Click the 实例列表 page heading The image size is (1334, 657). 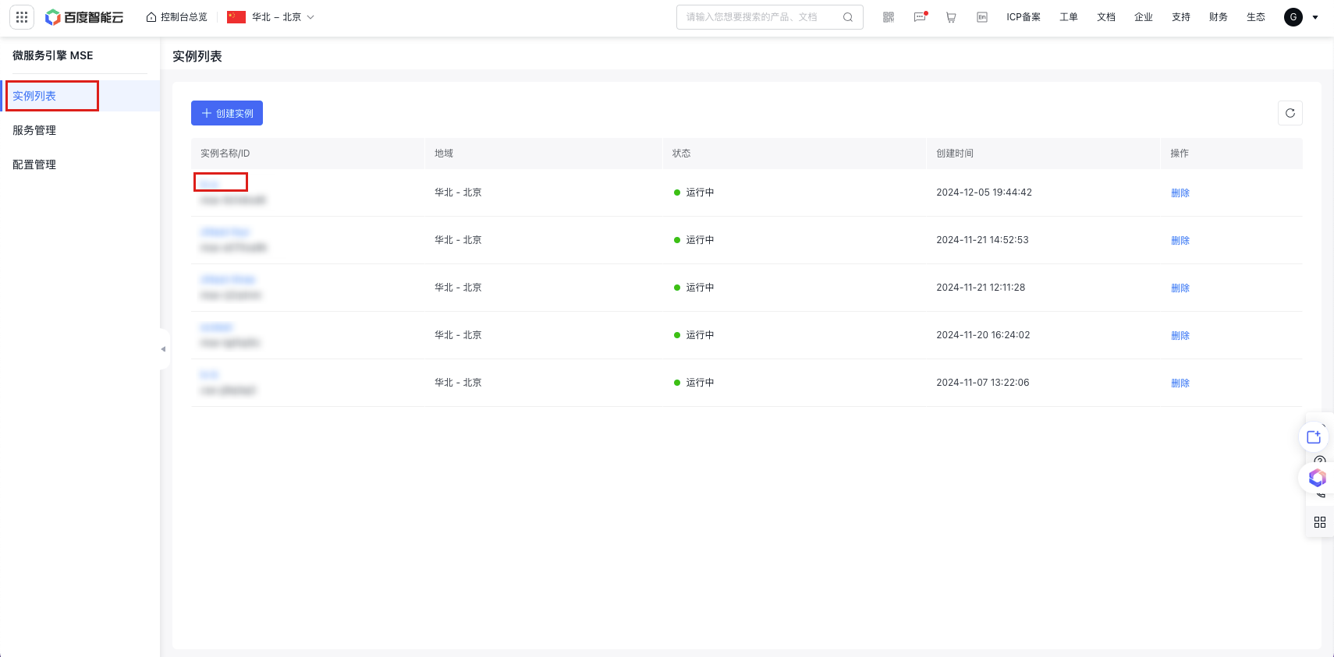pyautogui.click(x=197, y=56)
